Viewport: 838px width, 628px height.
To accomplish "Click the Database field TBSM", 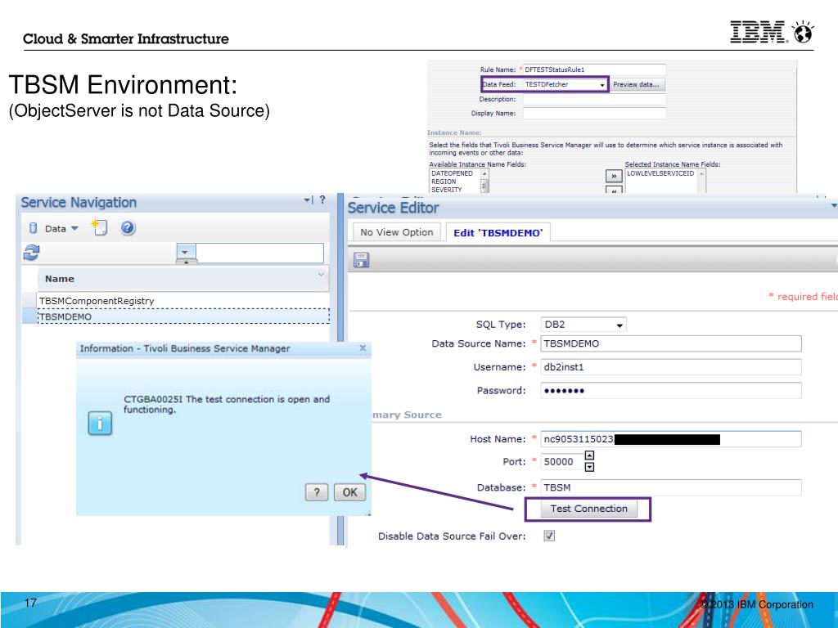I will [x=671, y=487].
